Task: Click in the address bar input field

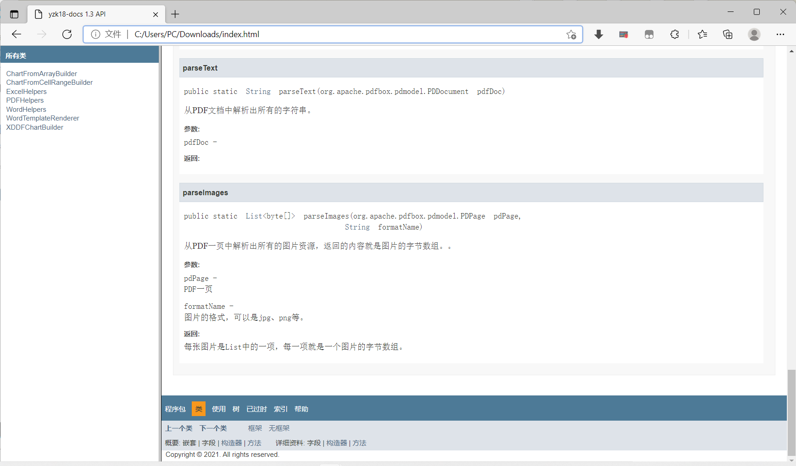Action: tap(321, 34)
